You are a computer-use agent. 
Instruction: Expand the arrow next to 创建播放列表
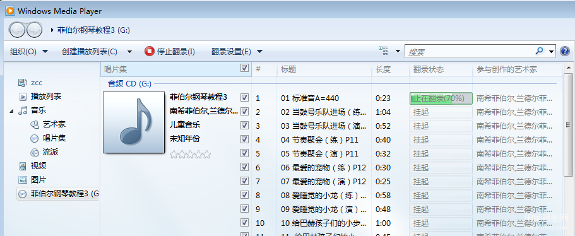coord(129,52)
